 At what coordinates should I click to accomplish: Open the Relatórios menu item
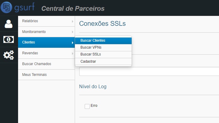[30, 21]
